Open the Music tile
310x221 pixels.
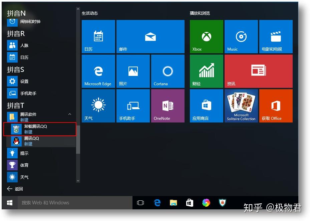click(x=241, y=37)
